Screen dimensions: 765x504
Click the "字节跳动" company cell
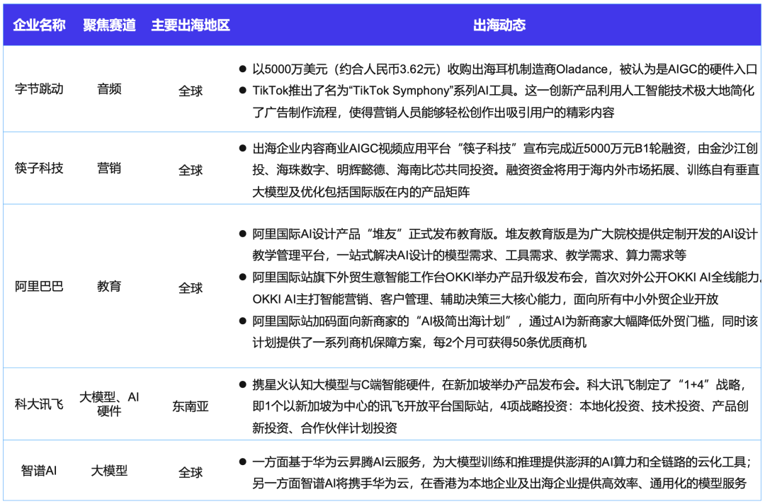pyautogui.click(x=39, y=89)
